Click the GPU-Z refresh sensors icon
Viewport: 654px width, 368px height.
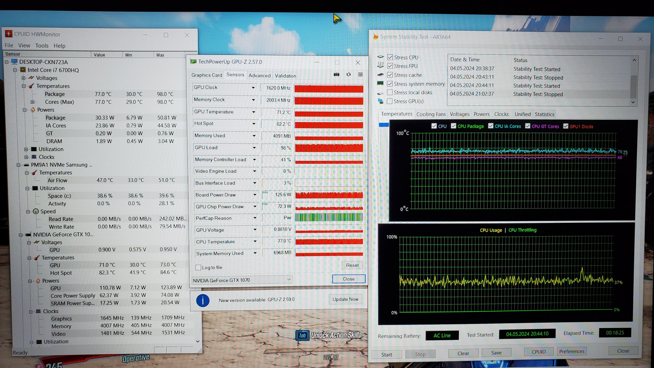(348, 74)
